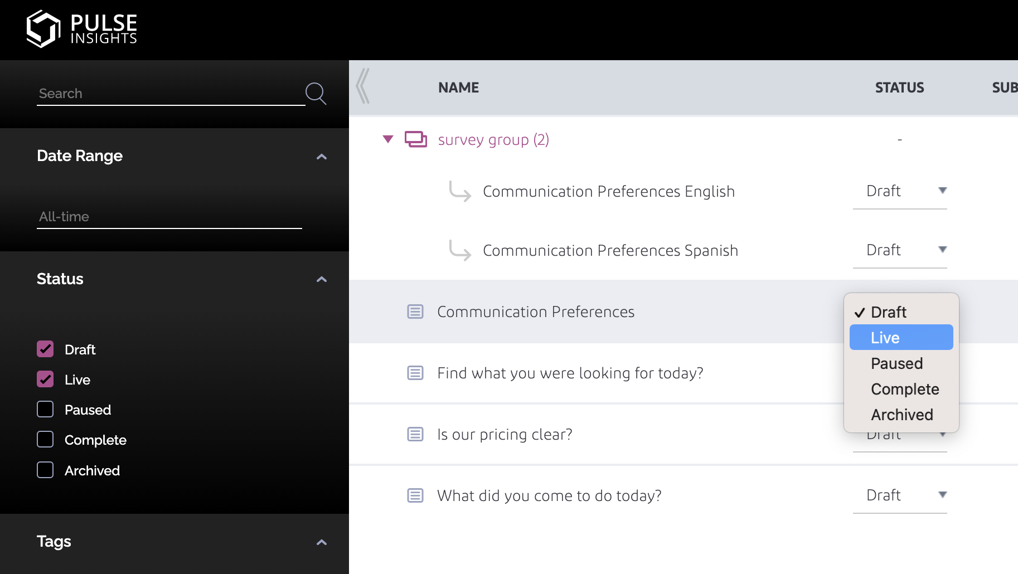The height and width of the screenshot is (574, 1018).
Task: Collapse the sidebar with double-chevron icon
Action: pyautogui.click(x=363, y=86)
